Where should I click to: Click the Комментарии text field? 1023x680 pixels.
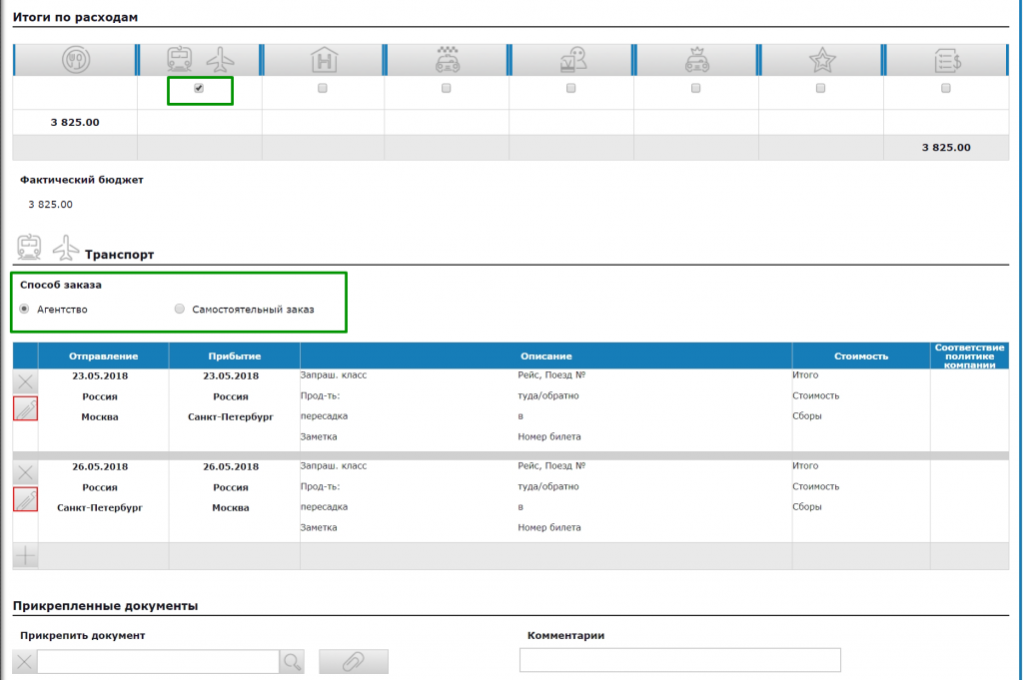[x=679, y=660]
